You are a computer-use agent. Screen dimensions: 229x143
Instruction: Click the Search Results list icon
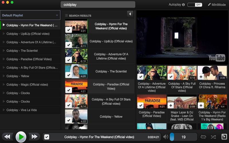coord(66,15)
